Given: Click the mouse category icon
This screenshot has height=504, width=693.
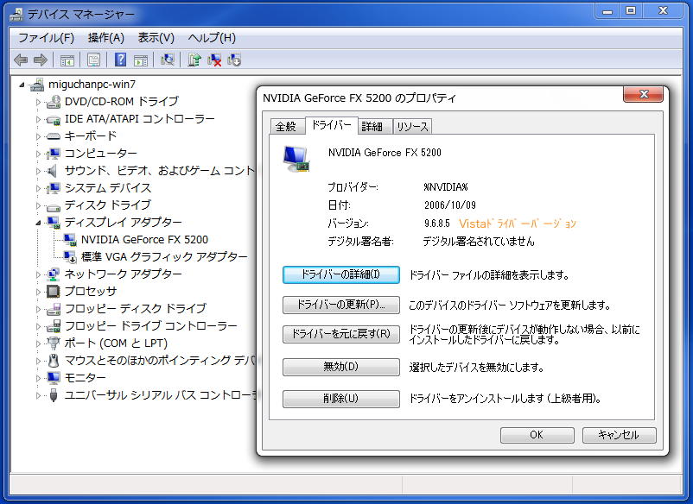Looking at the screenshot, I should tap(54, 361).
